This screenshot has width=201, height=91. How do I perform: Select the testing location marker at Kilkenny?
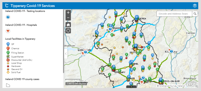[171, 51]
